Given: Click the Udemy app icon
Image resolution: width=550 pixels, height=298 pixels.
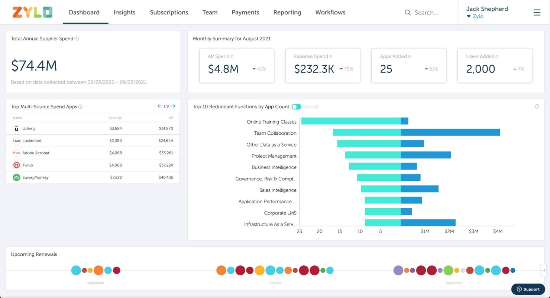Looking at the screenshot, I should [16, 128].
